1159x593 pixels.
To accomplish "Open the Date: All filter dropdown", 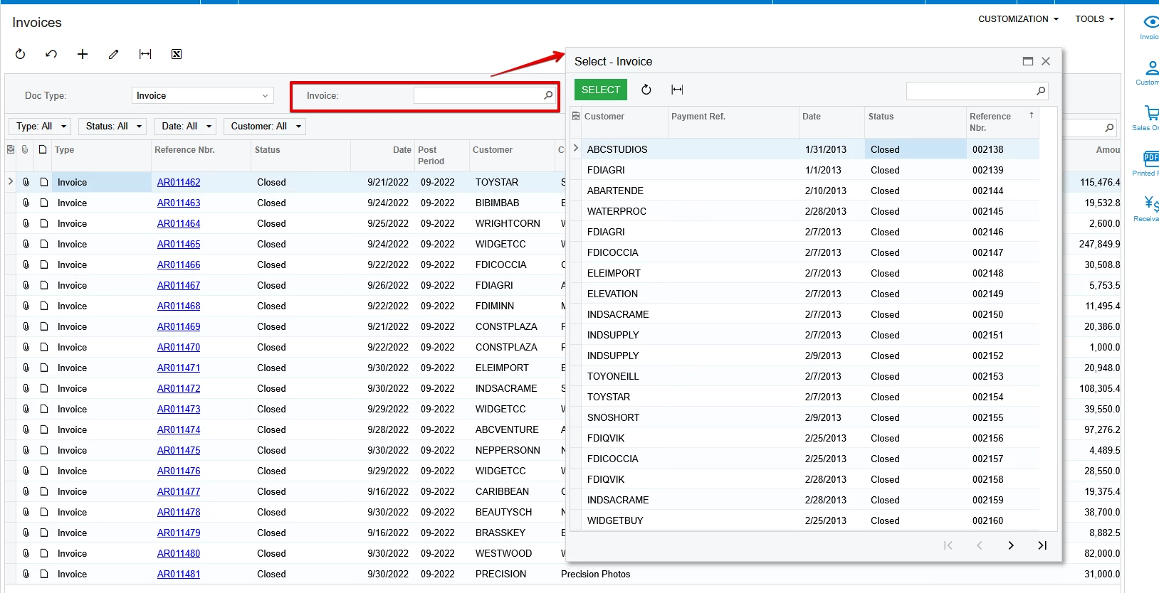I will [185, 127].
